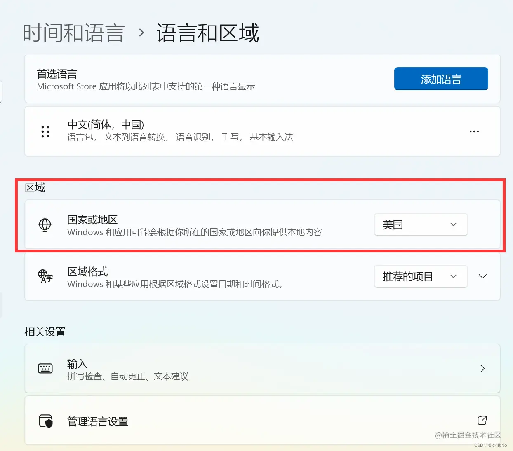Select the 中文(简体, 中国) language entry

(x=262, y=131)
